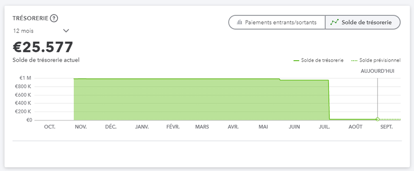Click the today marker circle on chart
This screenshot has height=171, width=414.
pyautogui.click(x=378, y=119)
